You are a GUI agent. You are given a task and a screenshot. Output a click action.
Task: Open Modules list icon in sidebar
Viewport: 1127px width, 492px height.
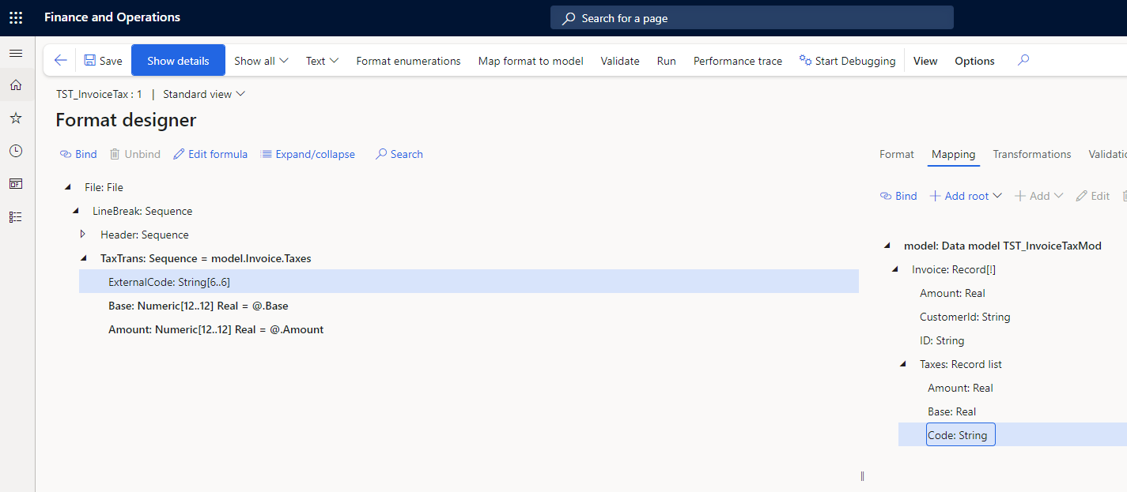pyautogui.click(x=16, y=216)
